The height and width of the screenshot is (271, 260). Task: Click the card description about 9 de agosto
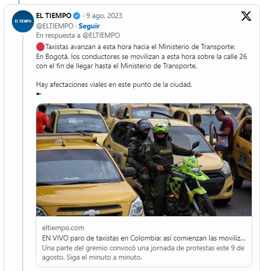coord(143,253)
